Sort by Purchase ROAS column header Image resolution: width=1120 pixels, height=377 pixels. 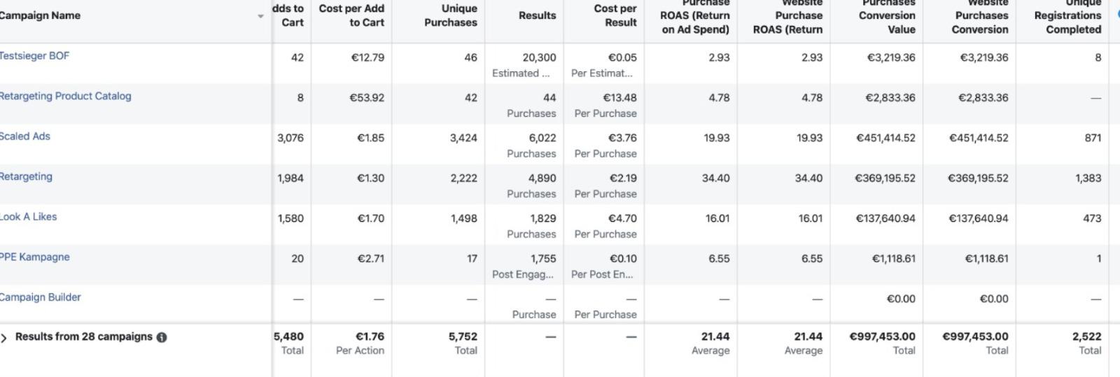[x=695, y=15]
